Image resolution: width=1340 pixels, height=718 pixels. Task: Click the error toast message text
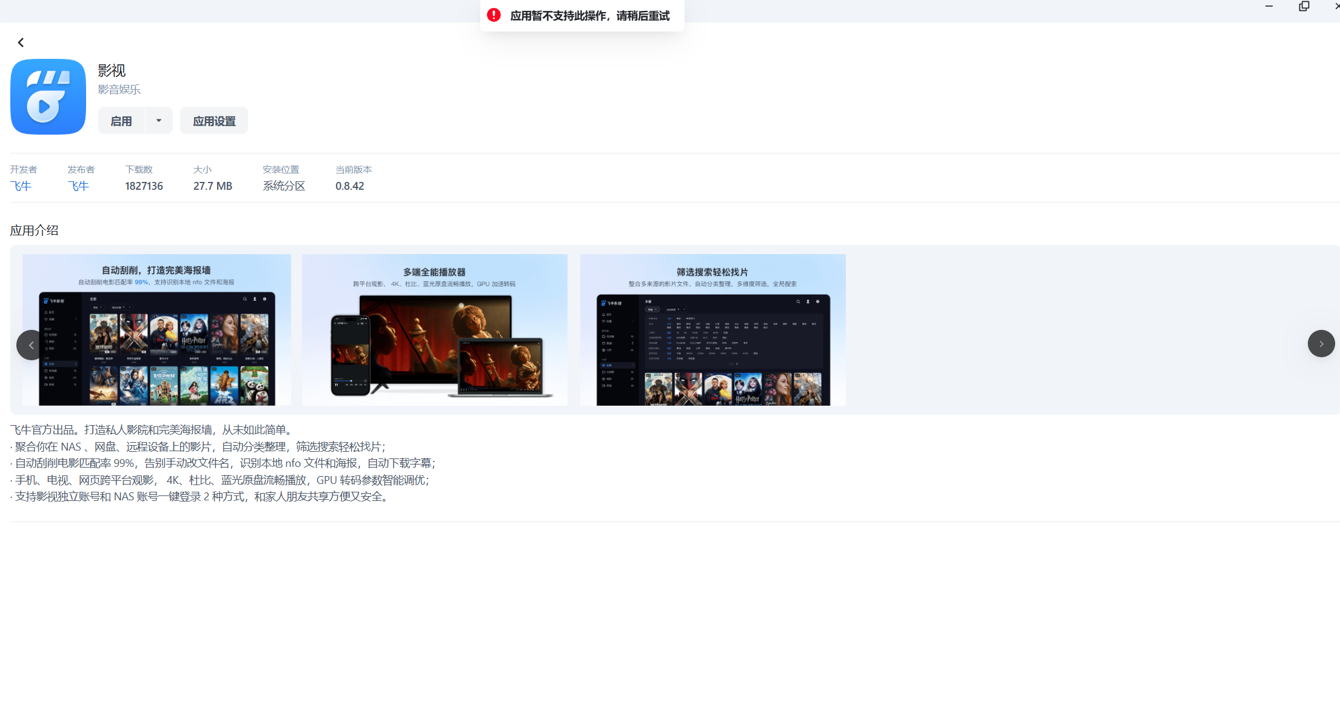589,16
